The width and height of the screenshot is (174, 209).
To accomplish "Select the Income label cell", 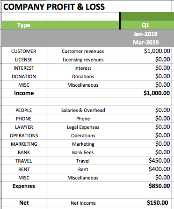I will pos(24,93).
